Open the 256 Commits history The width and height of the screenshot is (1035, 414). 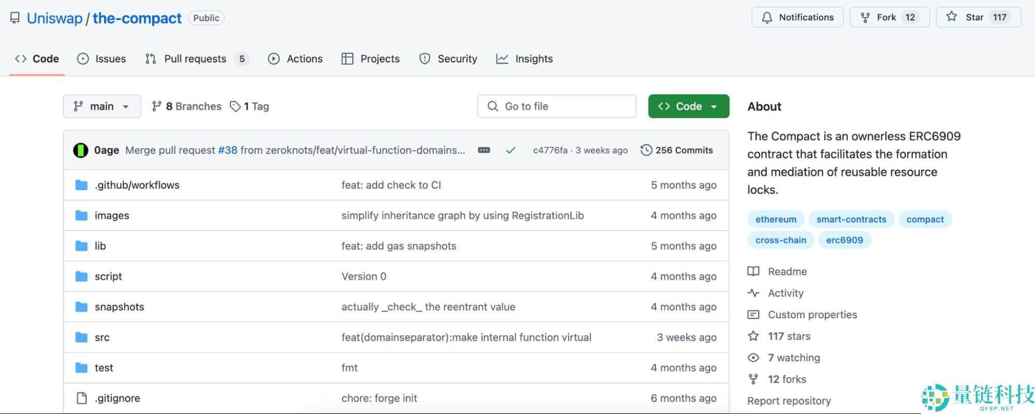(677, 150)
